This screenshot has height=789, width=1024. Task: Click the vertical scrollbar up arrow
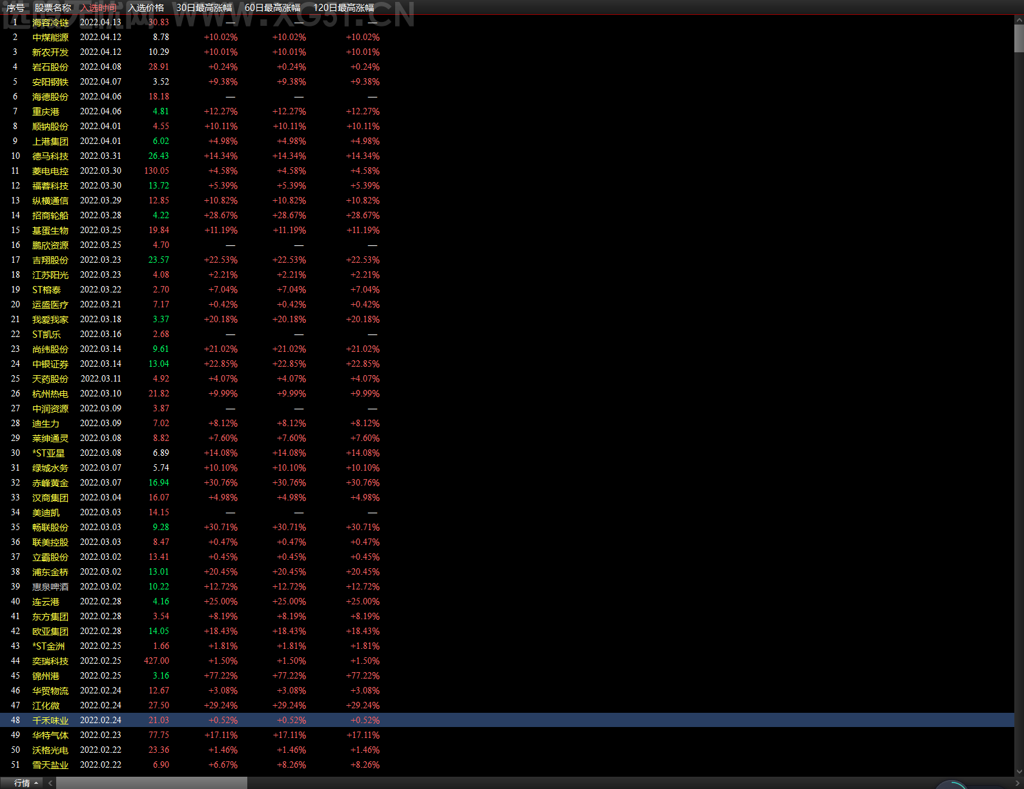click(x=1019, y=20)
